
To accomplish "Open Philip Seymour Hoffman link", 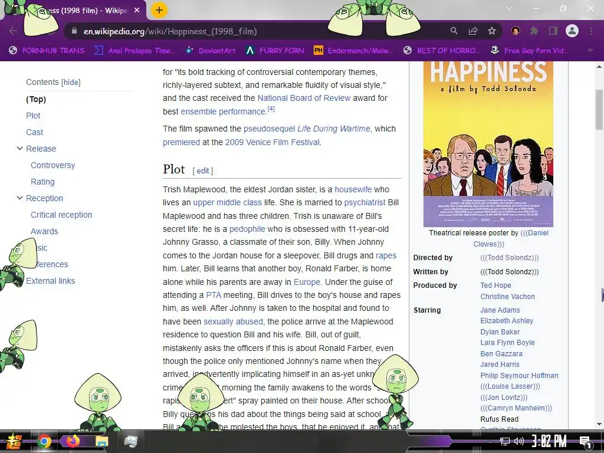I will point(519,376).
